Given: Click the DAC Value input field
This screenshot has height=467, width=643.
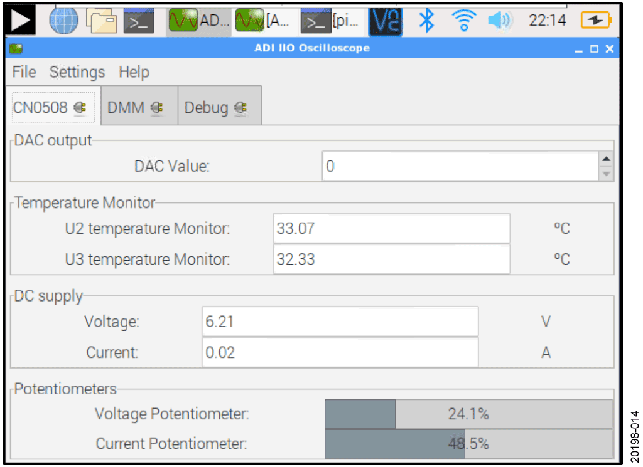Looking at the screenshot, I should (460, 167).
